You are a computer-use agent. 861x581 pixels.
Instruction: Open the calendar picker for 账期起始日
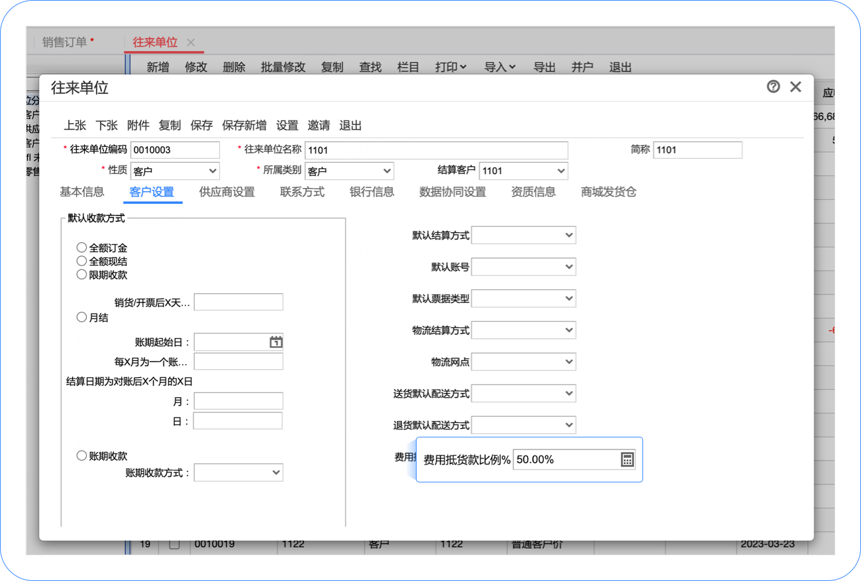[276, 342]
